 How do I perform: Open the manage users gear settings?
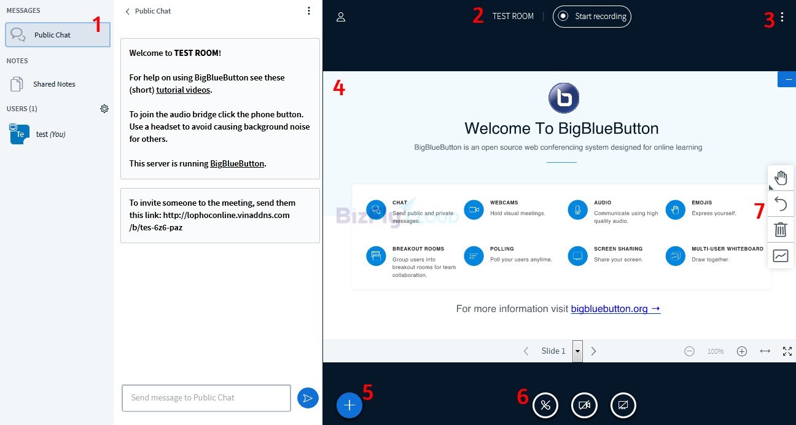[104, 109]
